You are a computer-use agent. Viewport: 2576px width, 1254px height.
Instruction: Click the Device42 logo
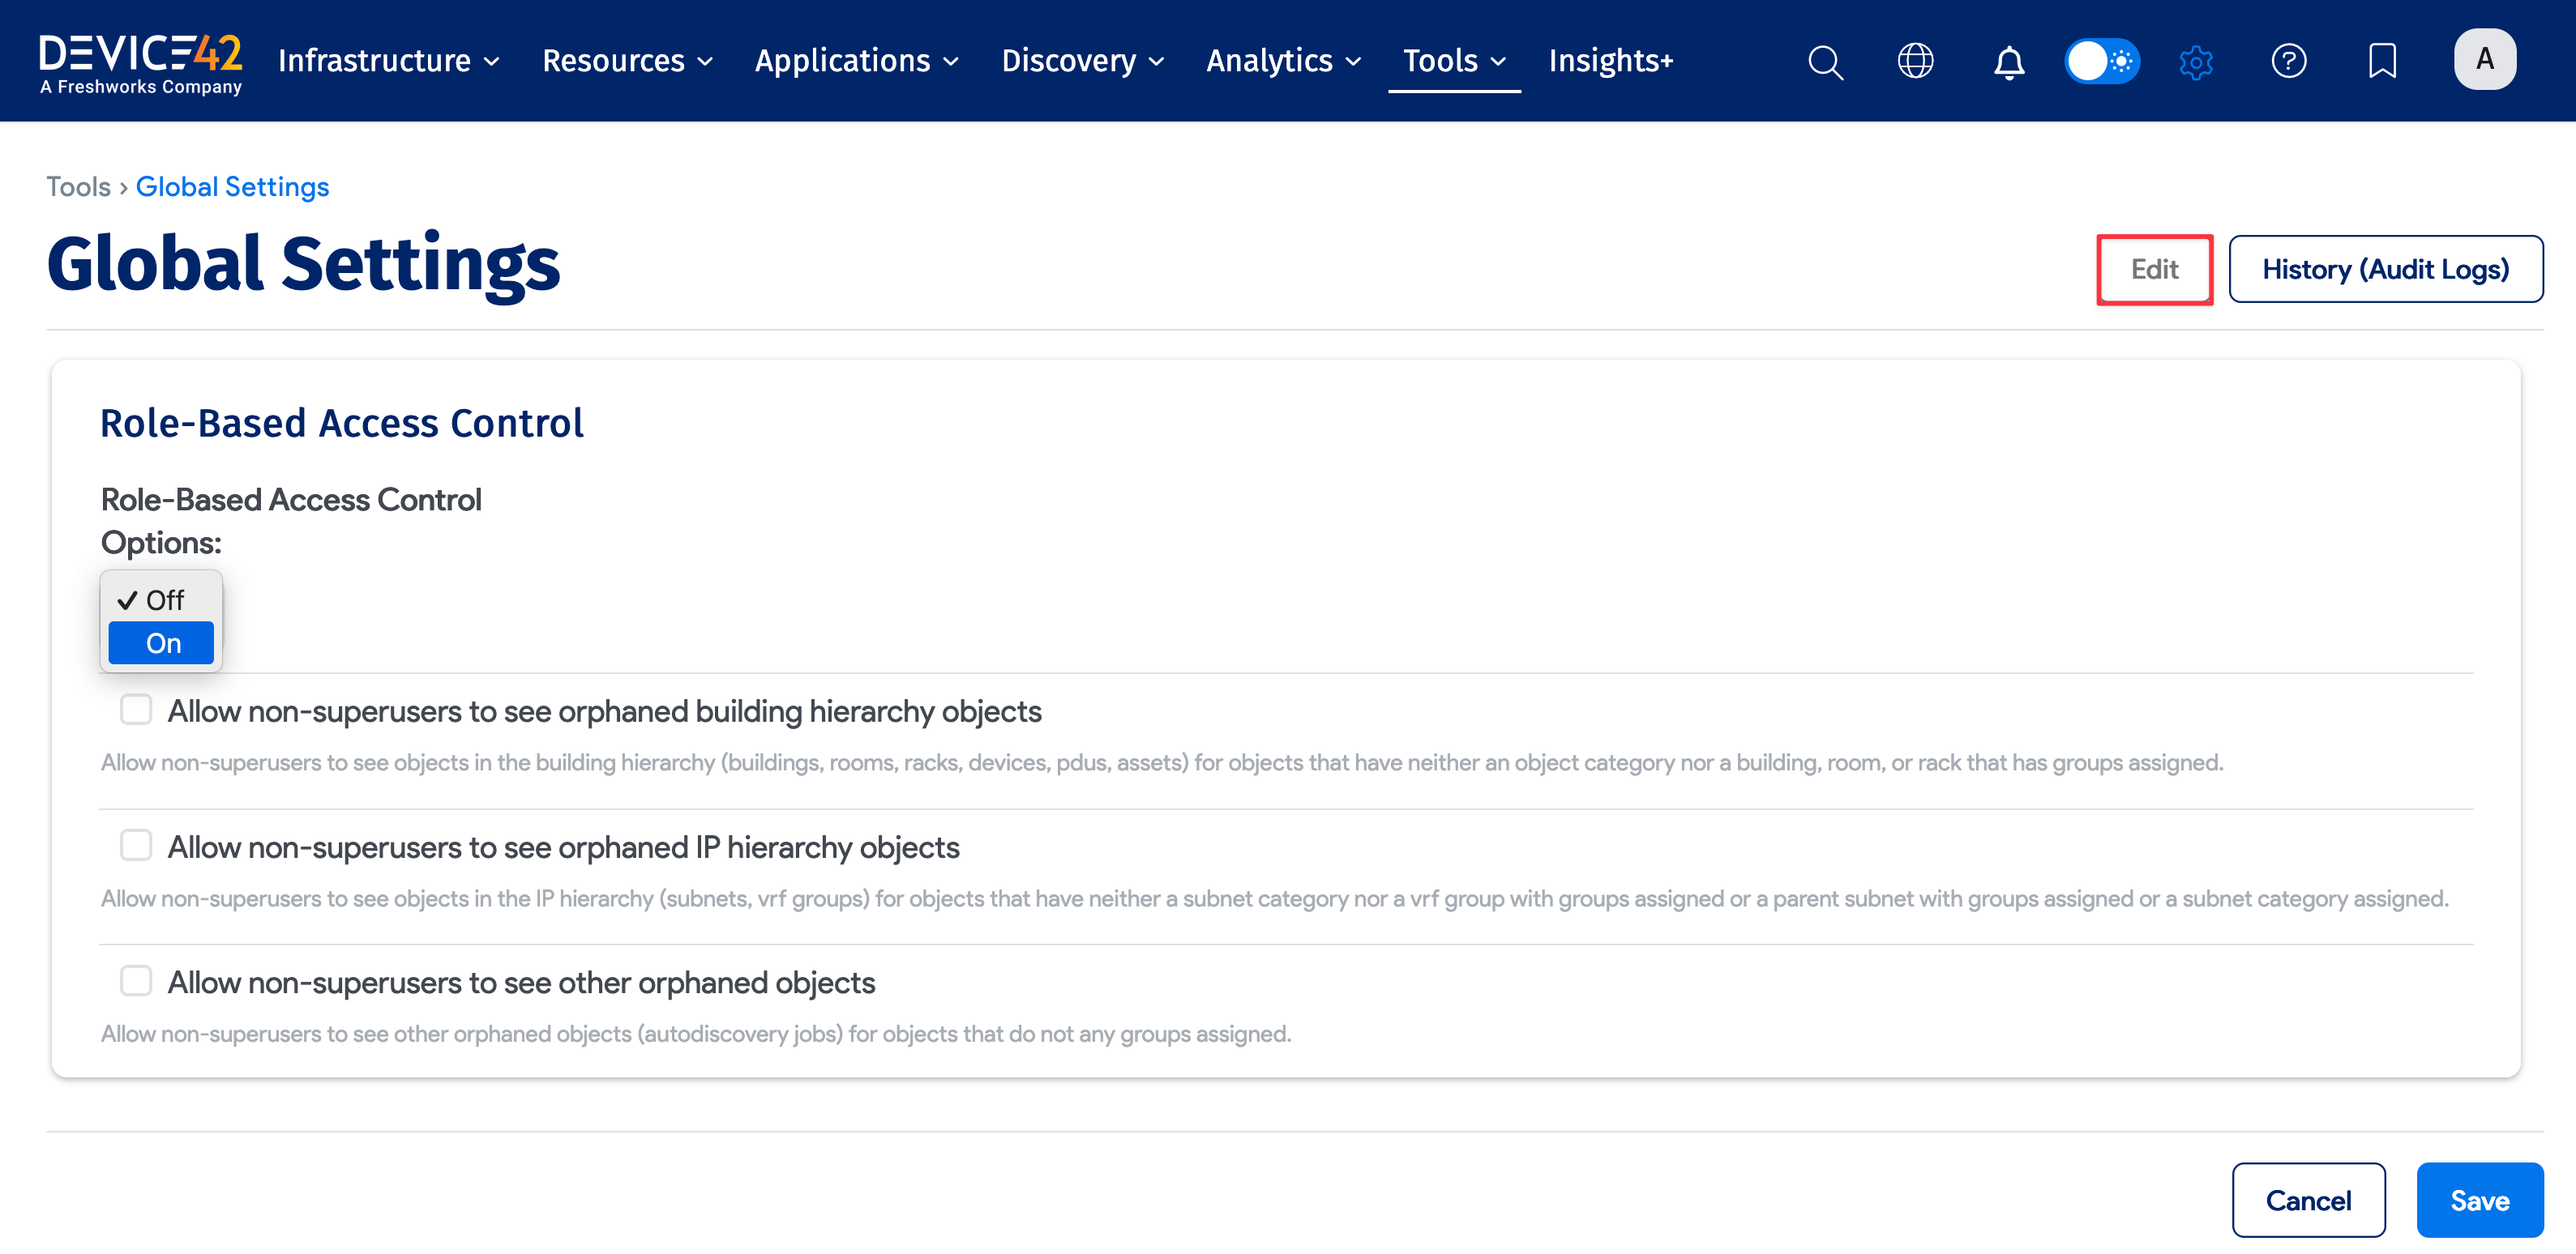[x=140, y=58]
